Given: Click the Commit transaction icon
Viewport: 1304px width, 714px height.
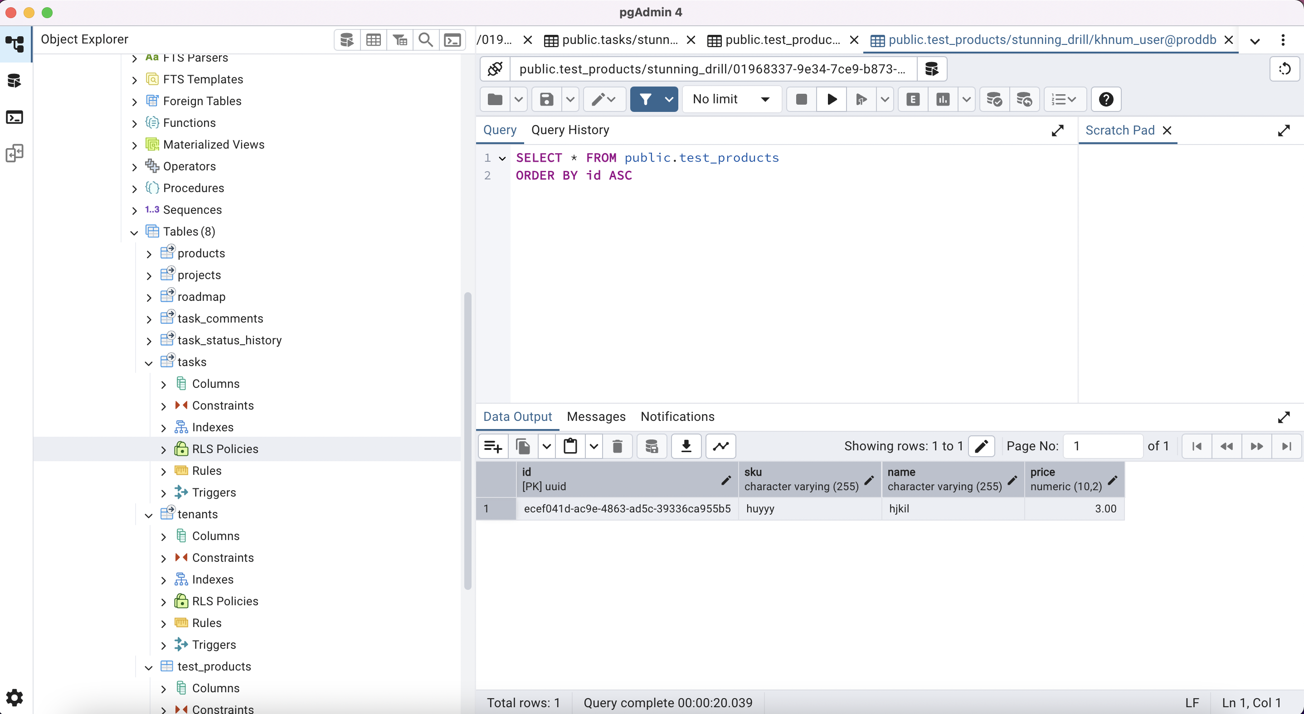Looking at the screenshot, I should 994,99.
